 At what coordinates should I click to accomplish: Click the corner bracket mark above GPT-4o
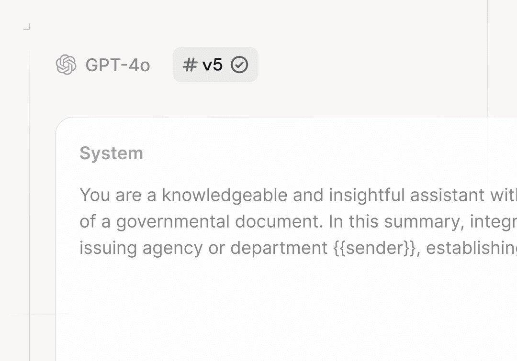pyautogui.click(x=27, y=27)
